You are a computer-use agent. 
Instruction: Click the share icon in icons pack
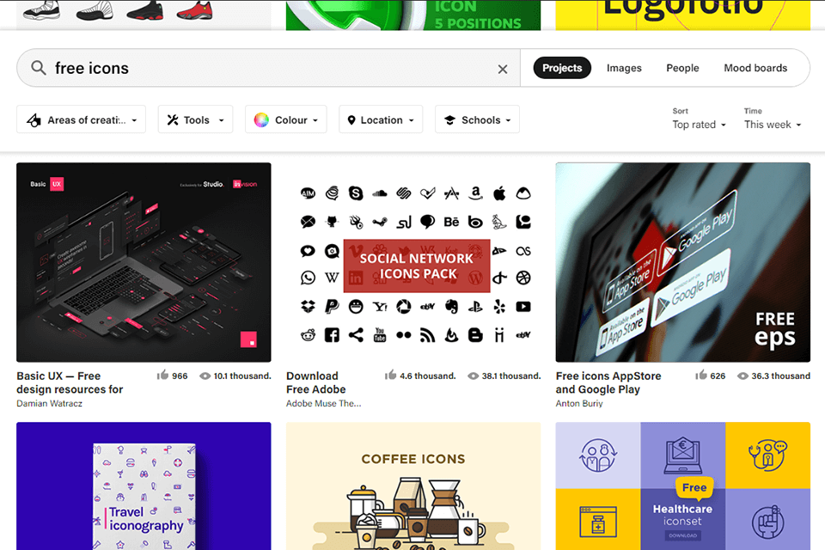(x=356, y=335)
